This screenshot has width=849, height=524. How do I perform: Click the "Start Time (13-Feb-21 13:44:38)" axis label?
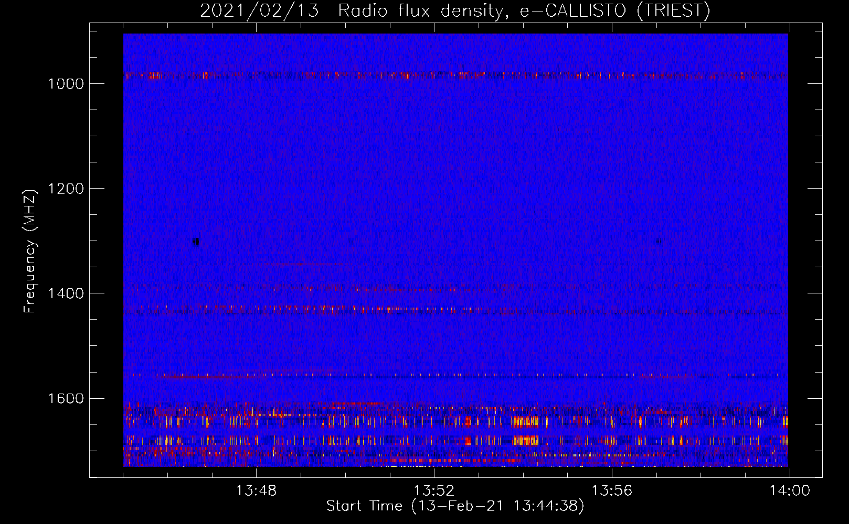pyautogui.click(x=455, y=506)
